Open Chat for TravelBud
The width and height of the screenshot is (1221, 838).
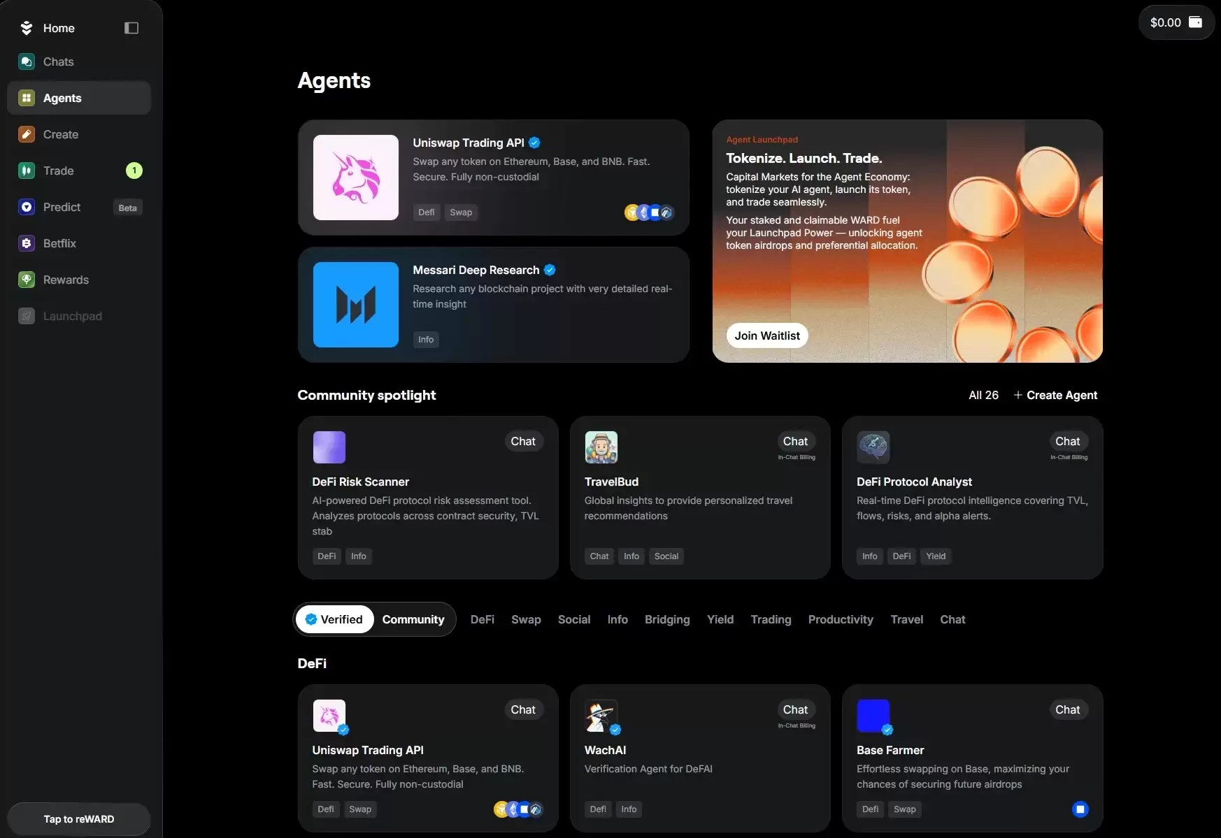[795, 441]
